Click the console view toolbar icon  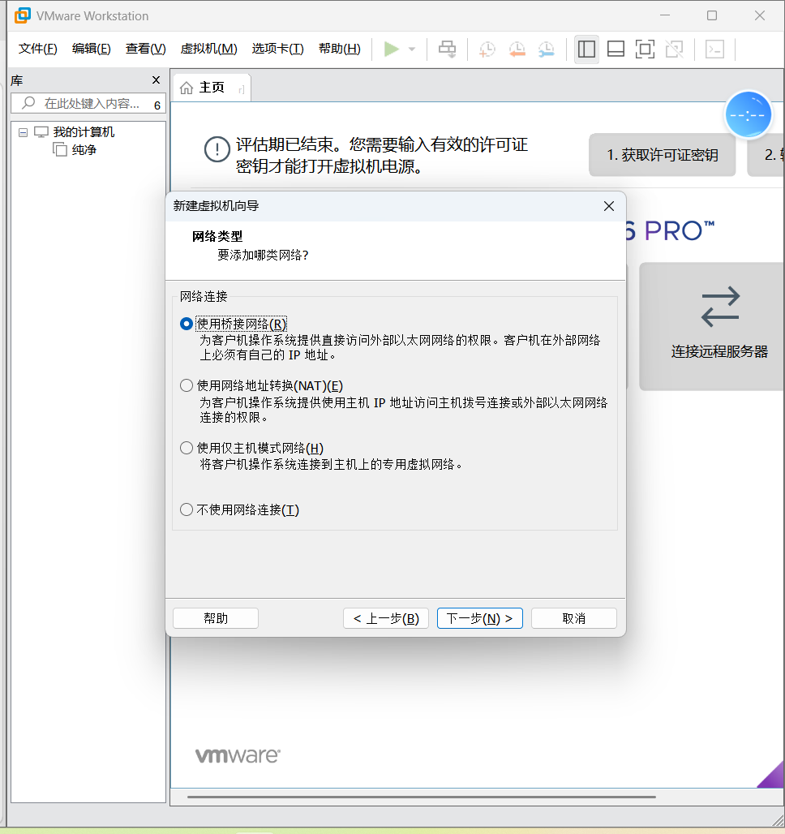coord(714,49)
